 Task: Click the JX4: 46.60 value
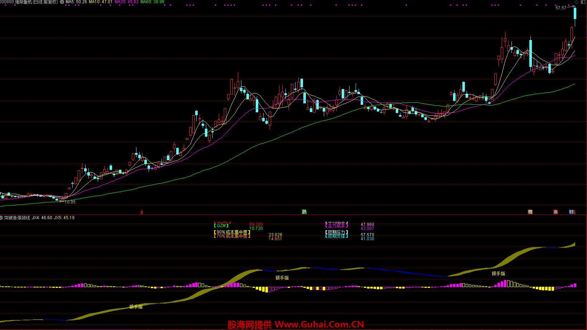pos(42,217)
